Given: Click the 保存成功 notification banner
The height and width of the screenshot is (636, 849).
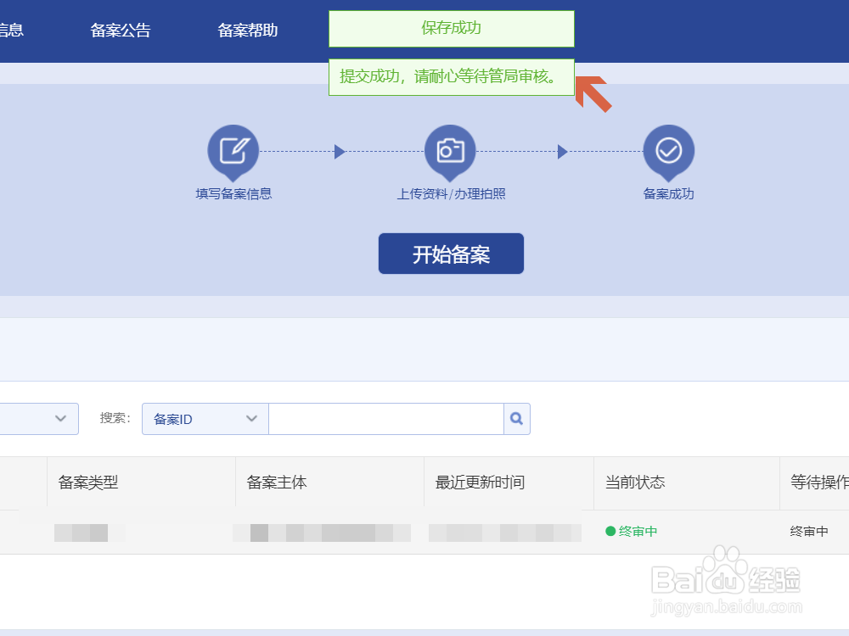Looking at the screenshot, I should pyautogui.click(x=451, y=28).
